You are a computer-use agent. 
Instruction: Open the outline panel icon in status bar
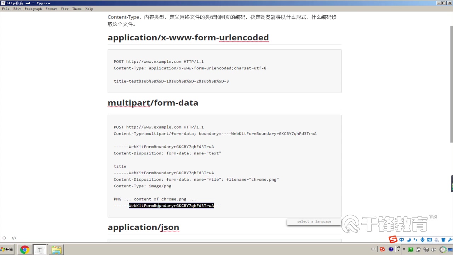4,238
